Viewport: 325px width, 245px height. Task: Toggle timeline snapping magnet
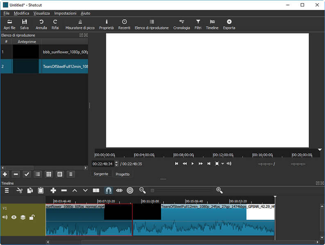[109, 190]
